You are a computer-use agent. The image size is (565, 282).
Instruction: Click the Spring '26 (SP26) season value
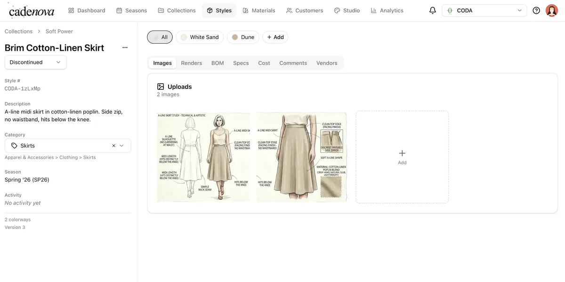(27, 180)
